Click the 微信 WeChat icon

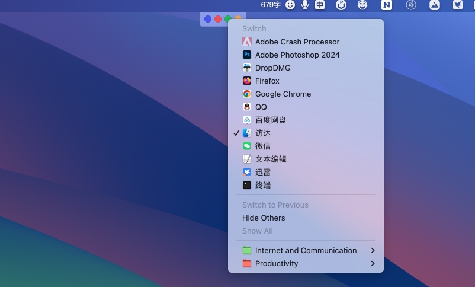(x=247, y=146)
